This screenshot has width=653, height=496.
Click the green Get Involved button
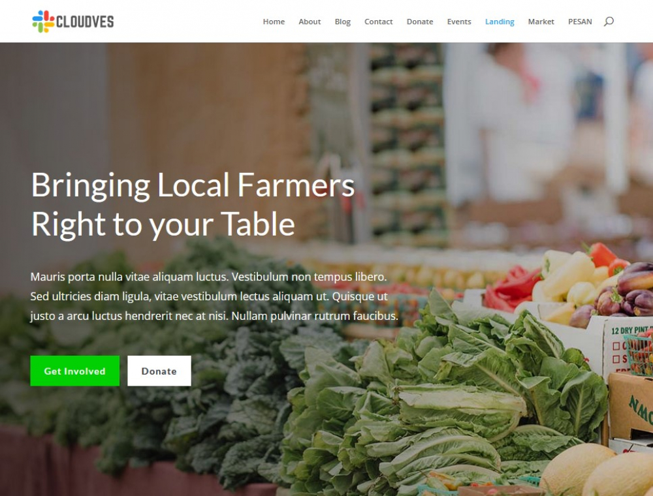(x=75, y=371)
